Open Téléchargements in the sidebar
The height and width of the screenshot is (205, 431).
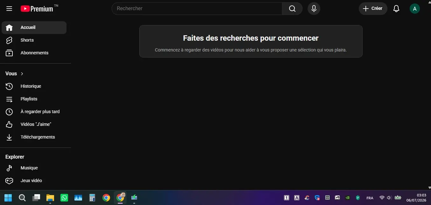coord(34,137)
